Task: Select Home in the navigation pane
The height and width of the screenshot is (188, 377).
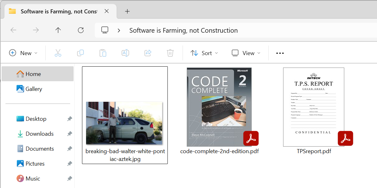Action: click(38, 74)
